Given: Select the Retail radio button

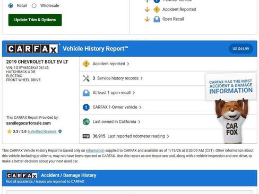Looking at the screenshot, I should point(11,6).
